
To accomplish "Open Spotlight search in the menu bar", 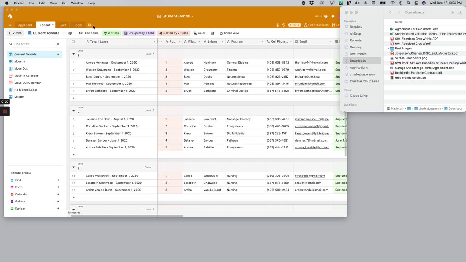I will coord(408,3).
